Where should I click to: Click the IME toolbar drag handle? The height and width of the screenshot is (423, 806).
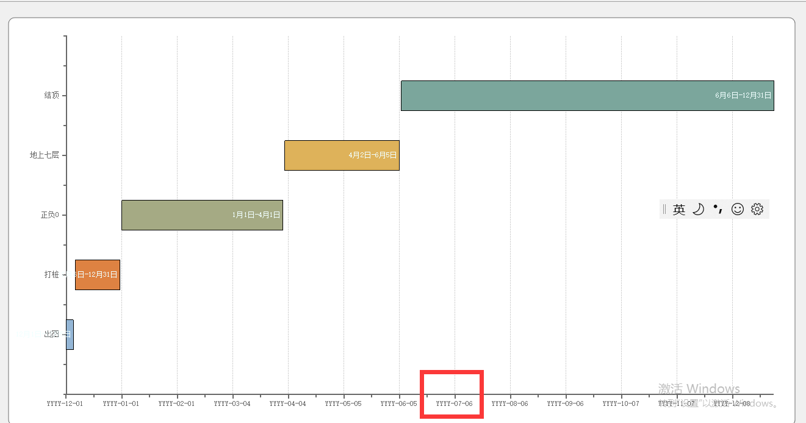[x=664, y=209]
